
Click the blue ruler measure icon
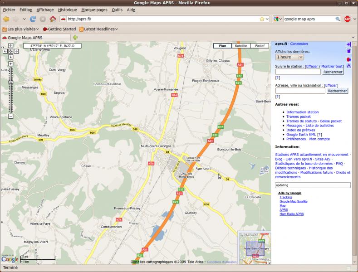click(349, 66)
